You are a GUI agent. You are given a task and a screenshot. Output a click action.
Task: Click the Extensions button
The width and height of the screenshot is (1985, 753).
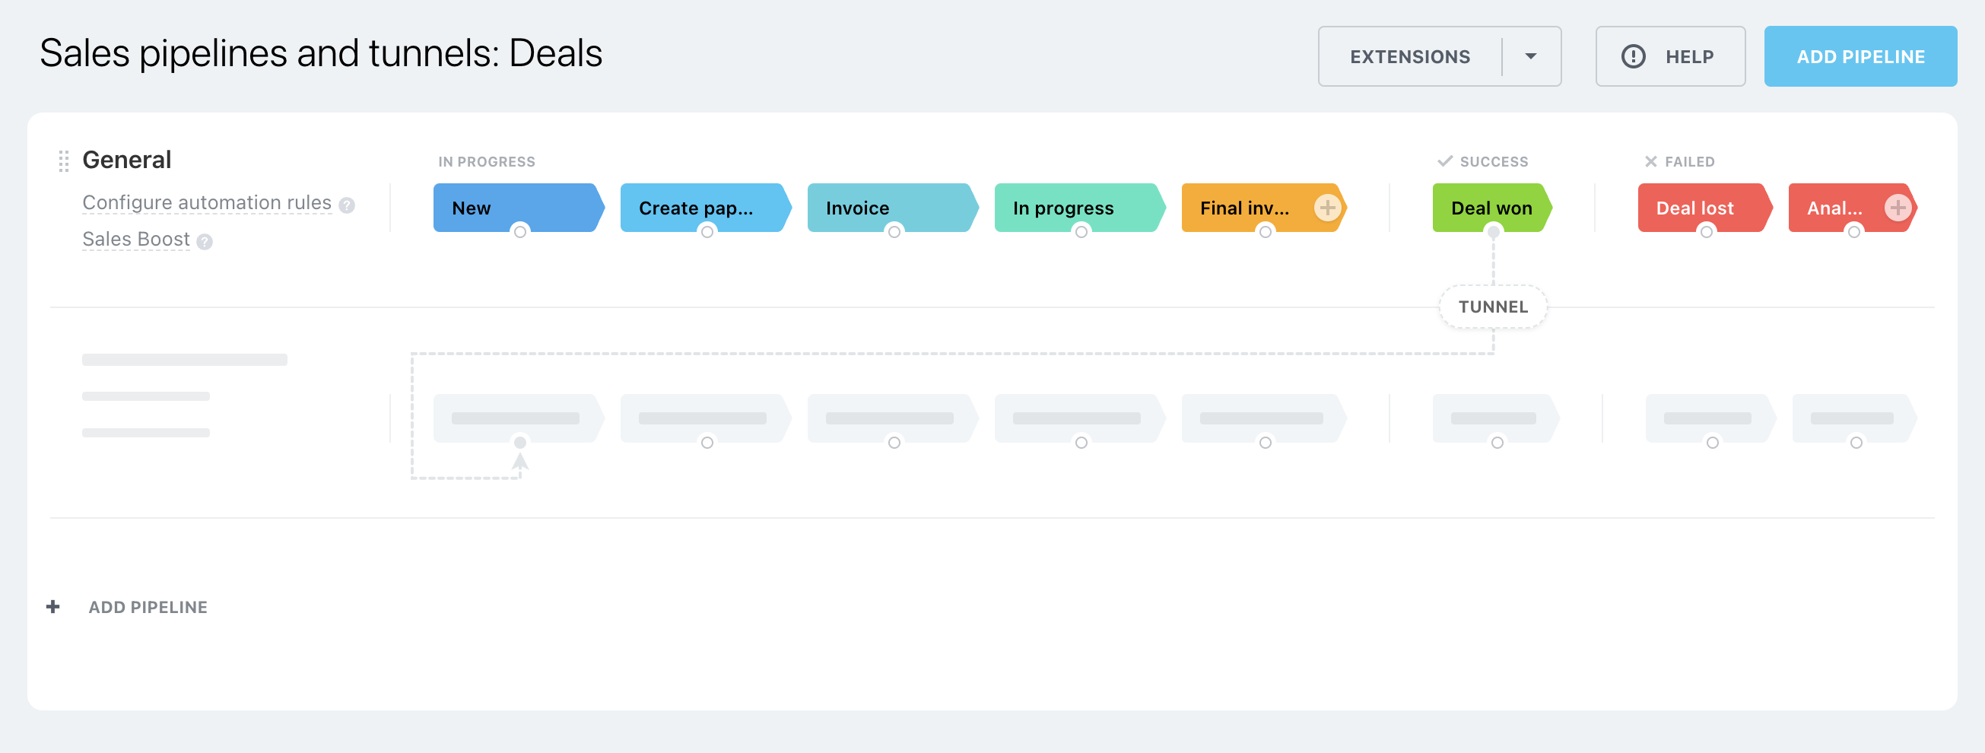1409,56
